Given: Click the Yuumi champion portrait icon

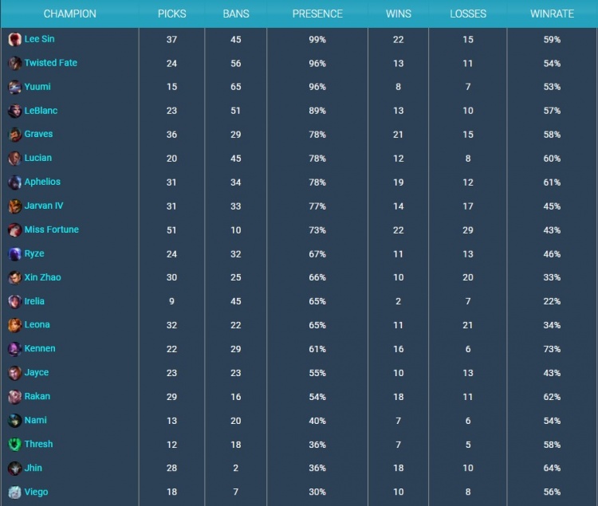Looking at the screenshot, I should tap(14, 88).
